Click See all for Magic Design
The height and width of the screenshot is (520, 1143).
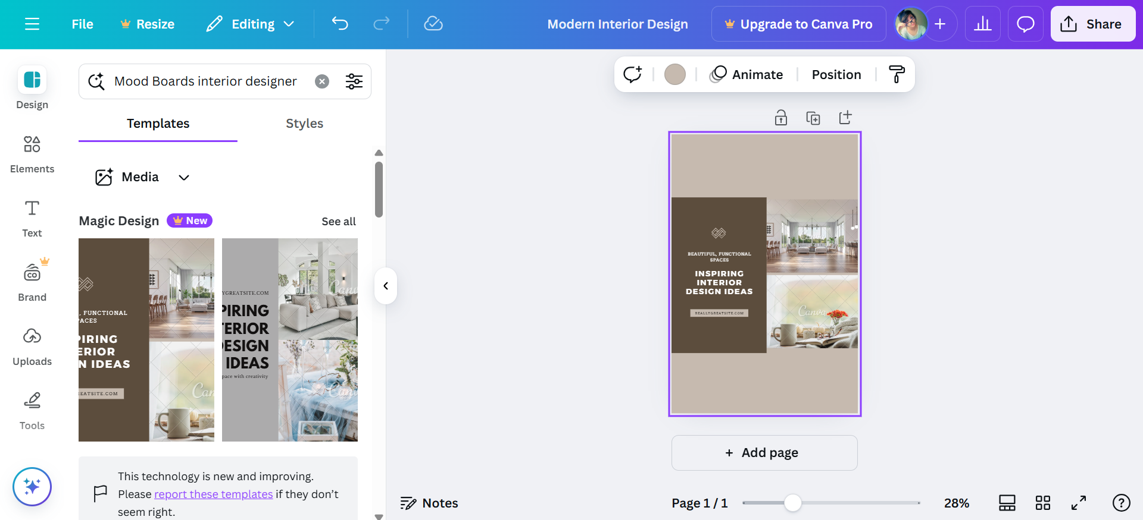coord(339,221)
